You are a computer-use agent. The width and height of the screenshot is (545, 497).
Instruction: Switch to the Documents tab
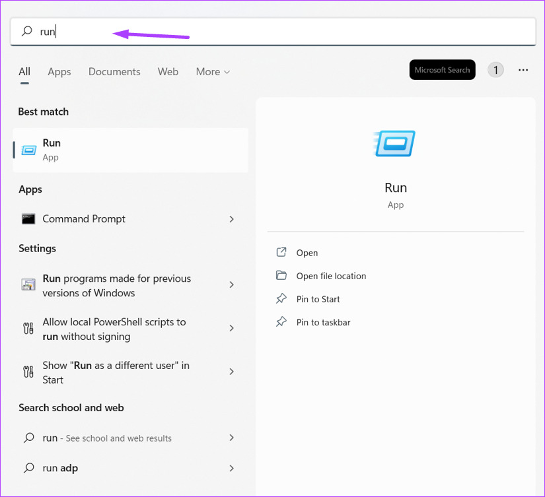114,71
